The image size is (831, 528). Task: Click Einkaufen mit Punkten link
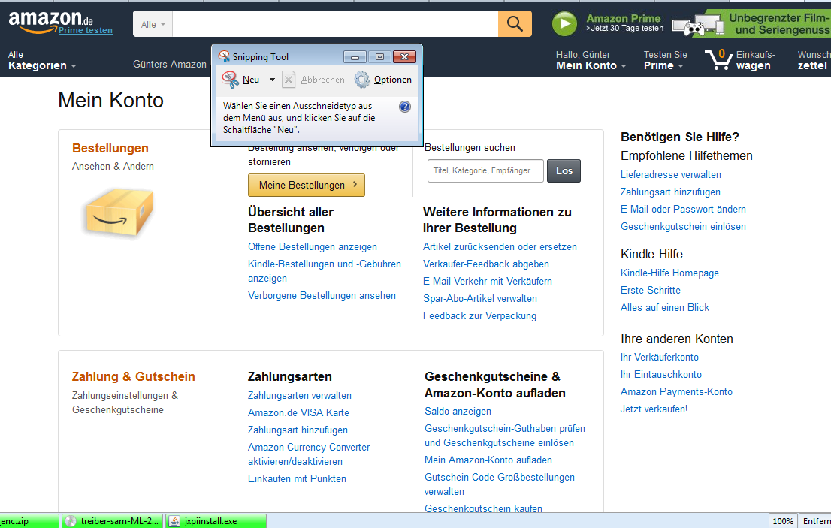point(297,478)
